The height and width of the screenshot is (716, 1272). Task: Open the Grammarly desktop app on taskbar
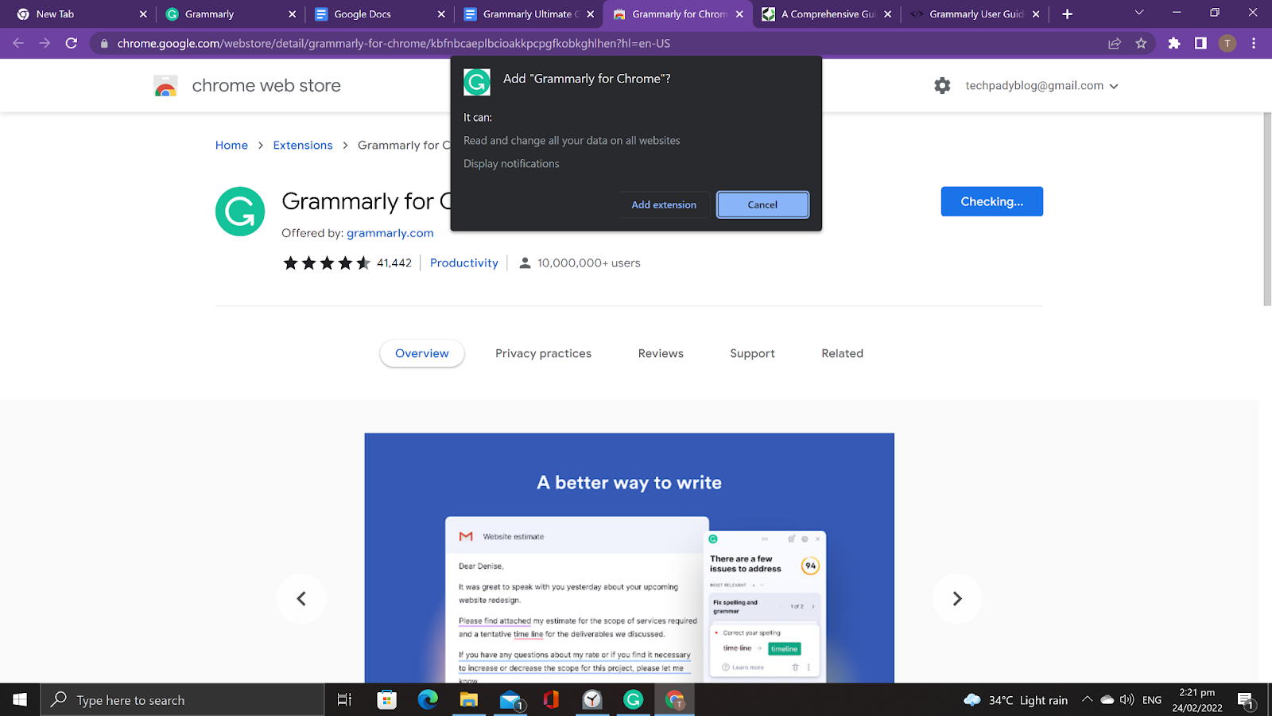pyautogui.click(x=633, y=700)
